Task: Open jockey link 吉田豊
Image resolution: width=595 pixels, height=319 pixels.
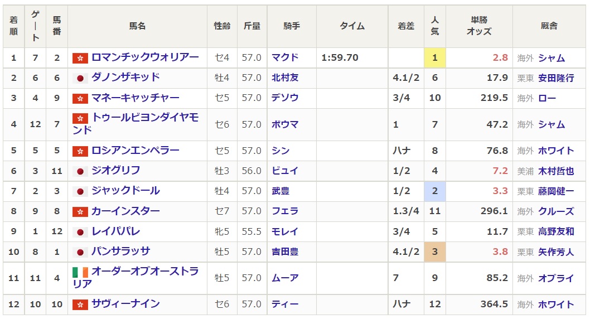Action: click(x=285, y=252)
